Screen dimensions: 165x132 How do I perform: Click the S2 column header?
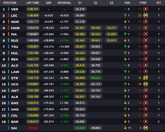pyautogui.click(x=95, y=3)
